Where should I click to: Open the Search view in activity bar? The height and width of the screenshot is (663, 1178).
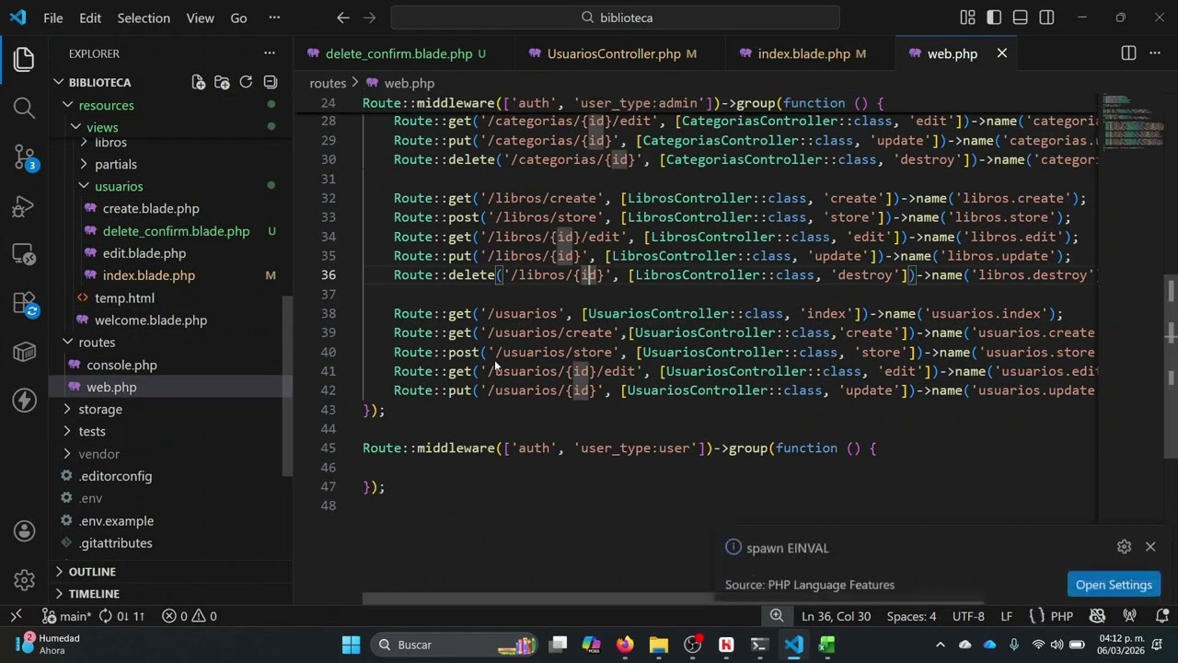25,109
